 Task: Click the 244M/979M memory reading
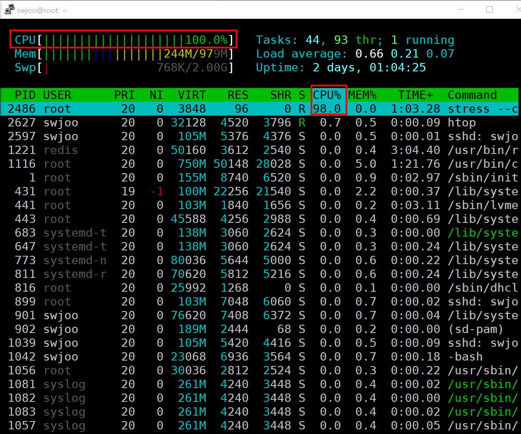coord(195,53)
